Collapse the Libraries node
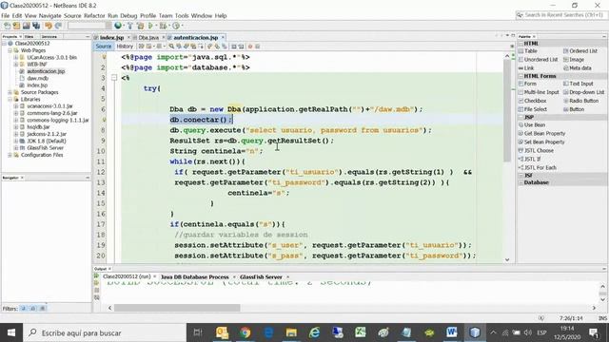 click(x=10, y=99)
